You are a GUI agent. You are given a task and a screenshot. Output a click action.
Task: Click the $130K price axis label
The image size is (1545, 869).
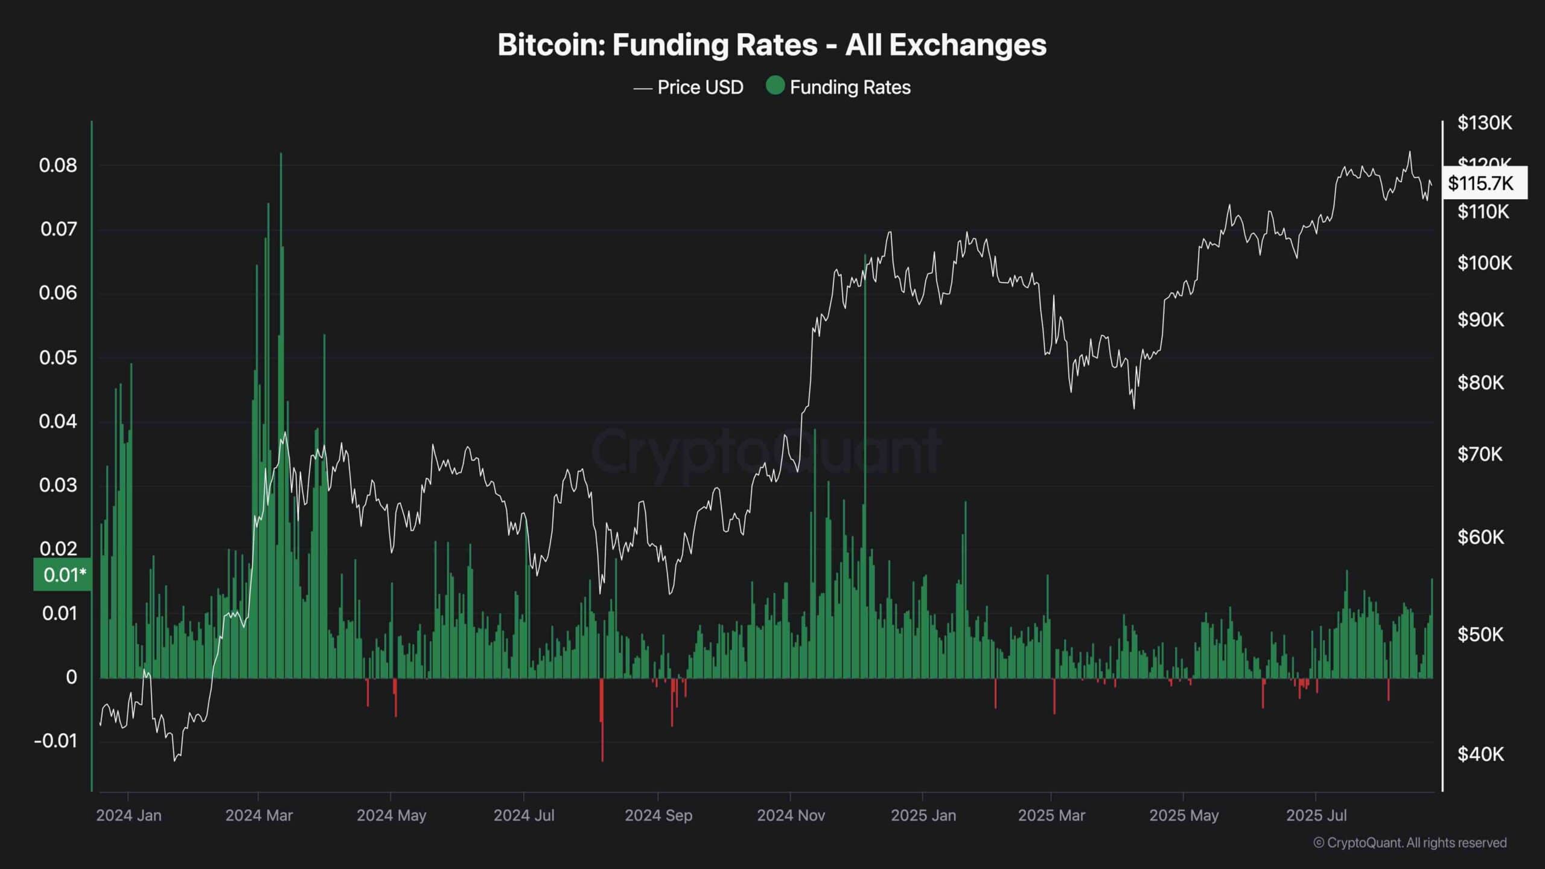point(1485,123)
